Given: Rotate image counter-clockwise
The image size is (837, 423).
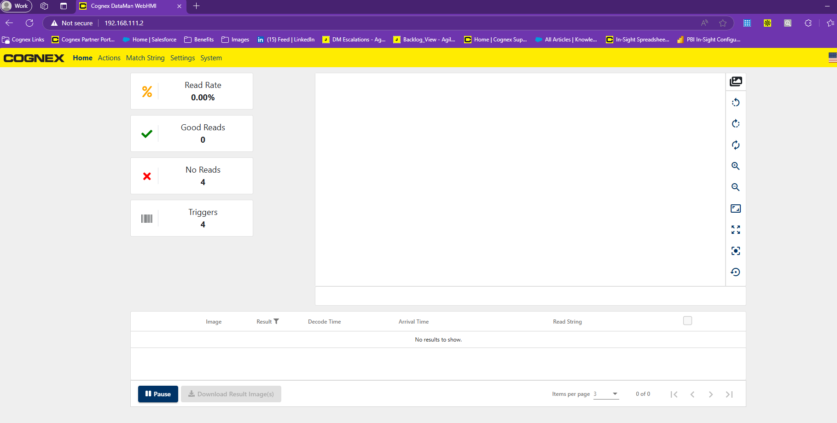Looking at the screenshot, I should click(x=736, y=103).
